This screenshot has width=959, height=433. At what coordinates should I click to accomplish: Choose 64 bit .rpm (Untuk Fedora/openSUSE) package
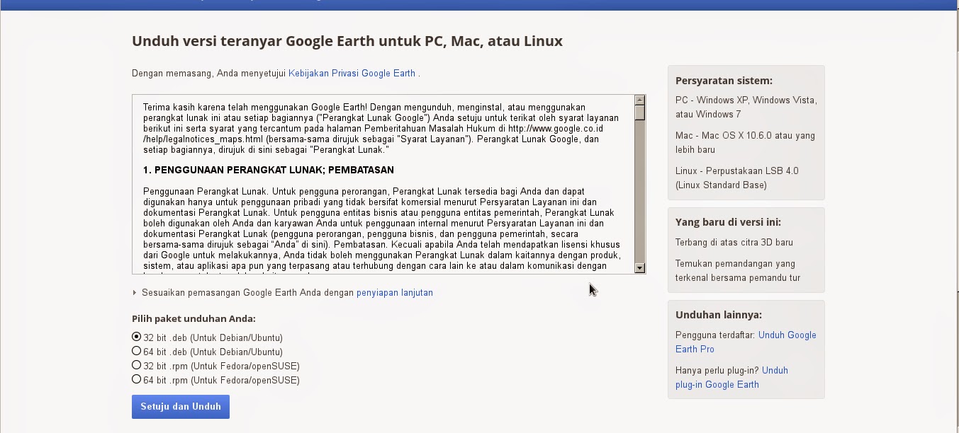tap(137, 380)
